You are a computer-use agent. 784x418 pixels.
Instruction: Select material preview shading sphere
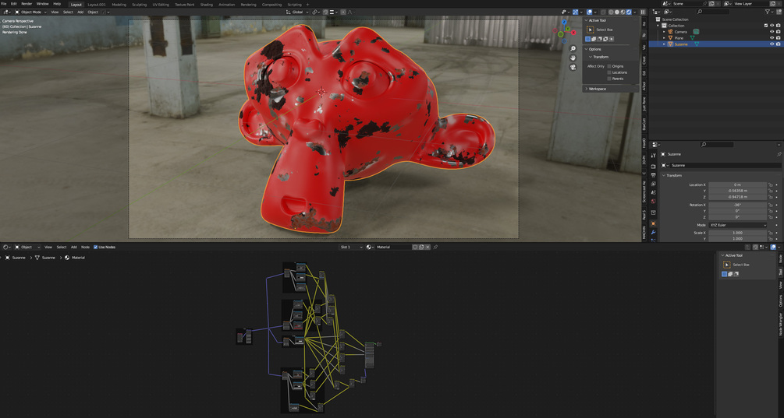pos(623,12)
